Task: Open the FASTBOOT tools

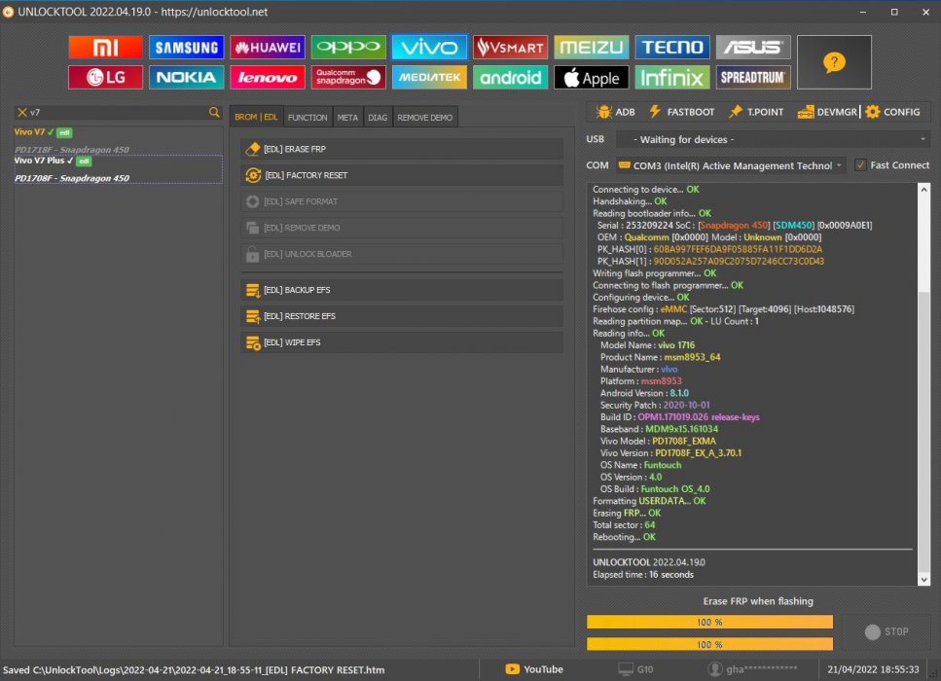Action: click(x=682, y=112)
